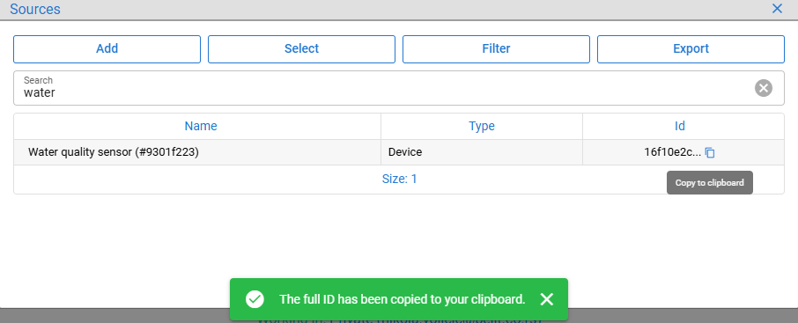Dismiss the green clipboard notification
This screenshot has height=323, width=798.
coord(547,299)
